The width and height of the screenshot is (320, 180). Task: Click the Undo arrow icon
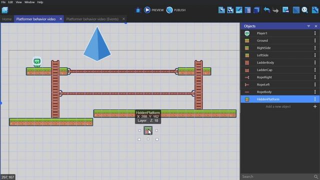(266, 10)
